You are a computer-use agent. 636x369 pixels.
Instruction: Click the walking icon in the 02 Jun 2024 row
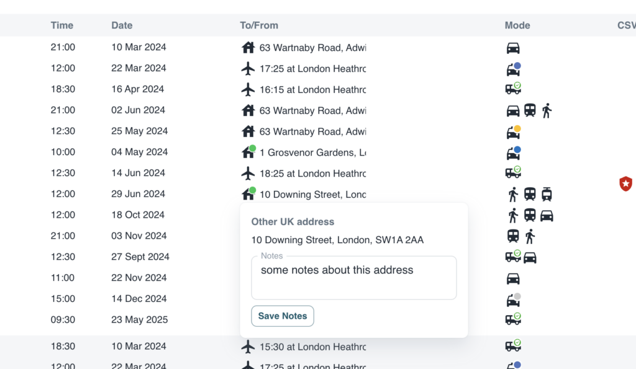point(547,111)
